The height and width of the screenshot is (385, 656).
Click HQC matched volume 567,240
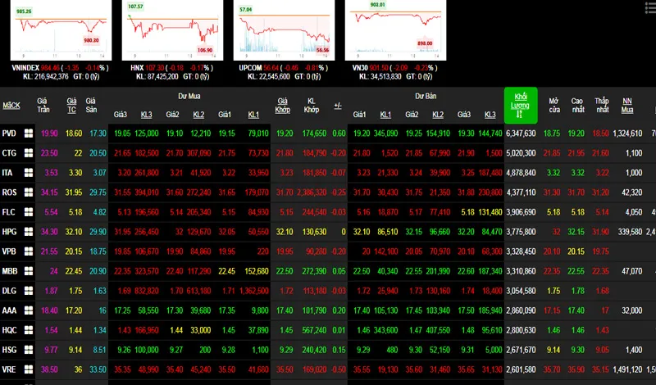click(x=314, y=330)
